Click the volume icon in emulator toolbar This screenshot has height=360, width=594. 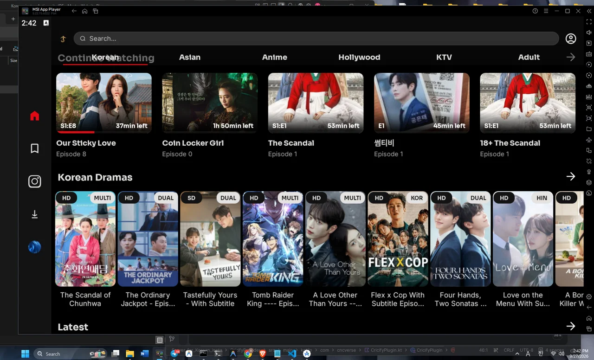coord(589,32)
